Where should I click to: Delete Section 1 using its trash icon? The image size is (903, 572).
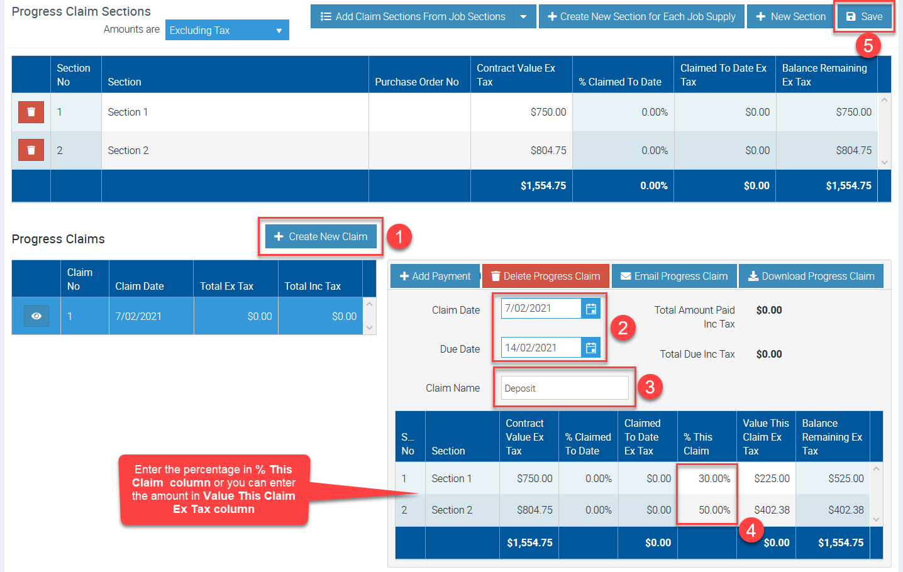pos(31,112)
